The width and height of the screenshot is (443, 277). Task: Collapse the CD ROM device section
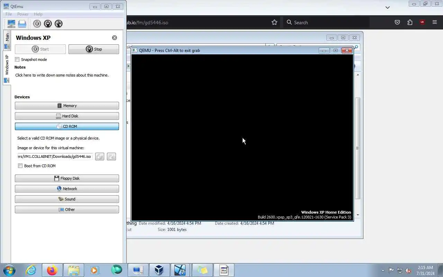point(67,126)
